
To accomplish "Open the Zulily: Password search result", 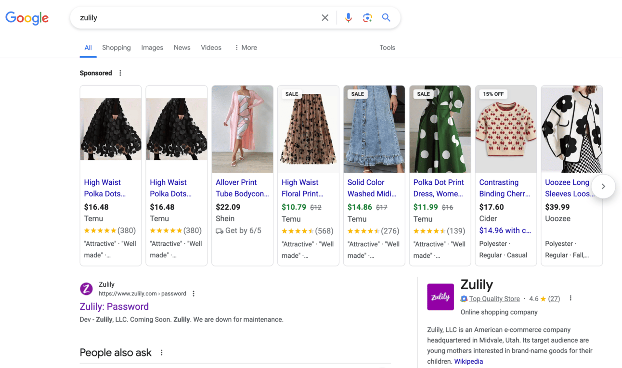I will tap(114, 306).
